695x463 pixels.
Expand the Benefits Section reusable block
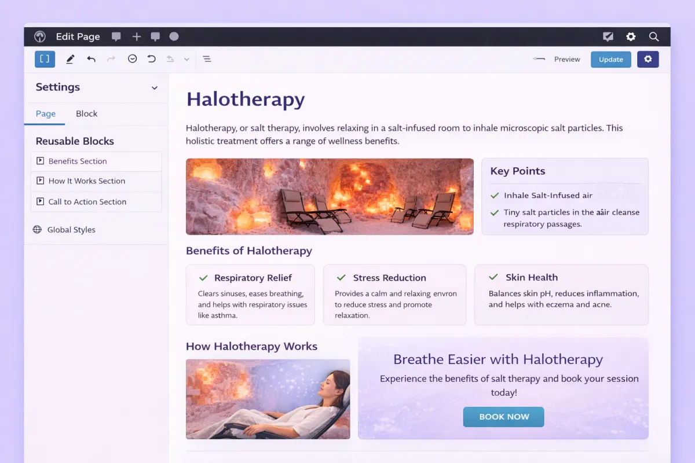click(40, 161)
